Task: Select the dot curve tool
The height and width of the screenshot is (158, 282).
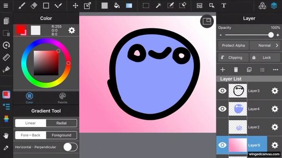Action: point(58,6)
